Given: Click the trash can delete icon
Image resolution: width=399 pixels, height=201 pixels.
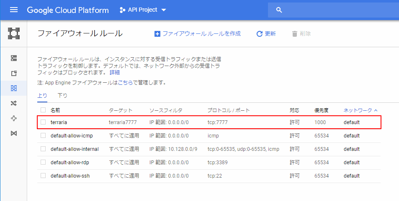Looking at the screenshot, I should (295, 34).
